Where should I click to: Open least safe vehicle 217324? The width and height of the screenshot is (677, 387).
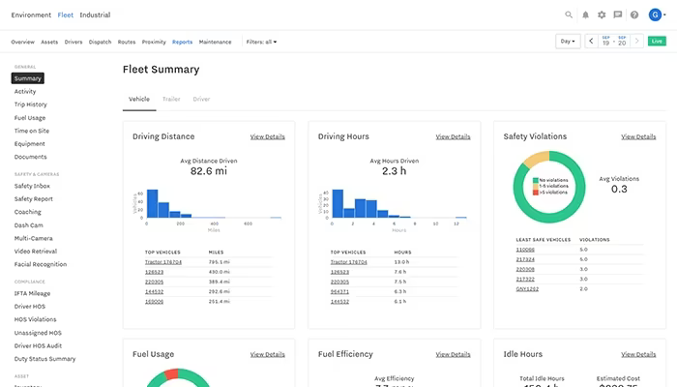click(x=525, y=259)
